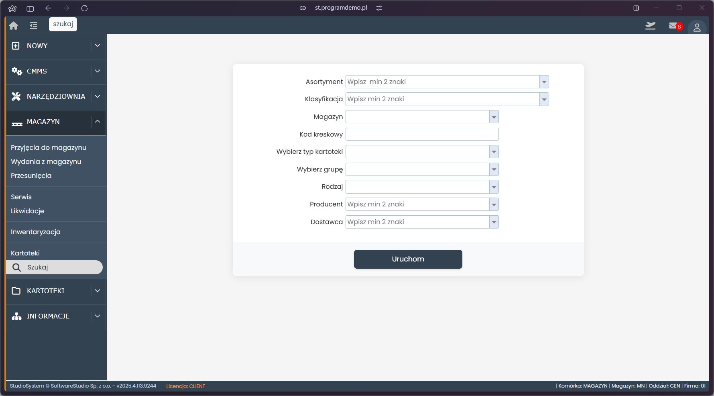Open Przyjęcia do magazynu menu item
The height and width of the screenshot is (396, 714).
(x=49, y=147)
